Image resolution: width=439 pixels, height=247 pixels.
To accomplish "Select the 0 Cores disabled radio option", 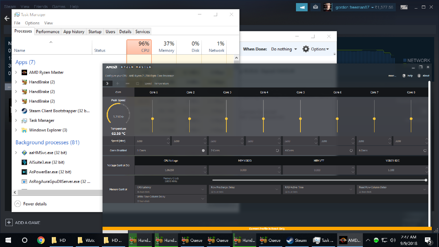I will coord(203,150).
